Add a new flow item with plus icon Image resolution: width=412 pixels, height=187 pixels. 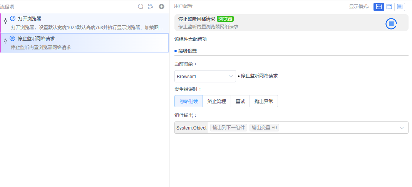(162, 7)
